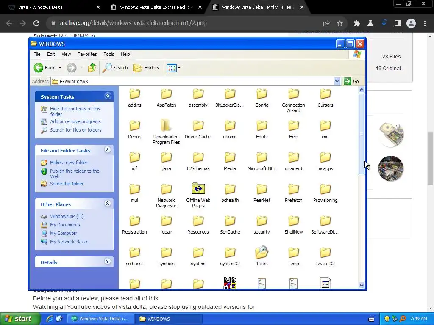434x325 pixels.
Task: Click the Forward arrow in Explorer toolbar
Action: point(72,68)
